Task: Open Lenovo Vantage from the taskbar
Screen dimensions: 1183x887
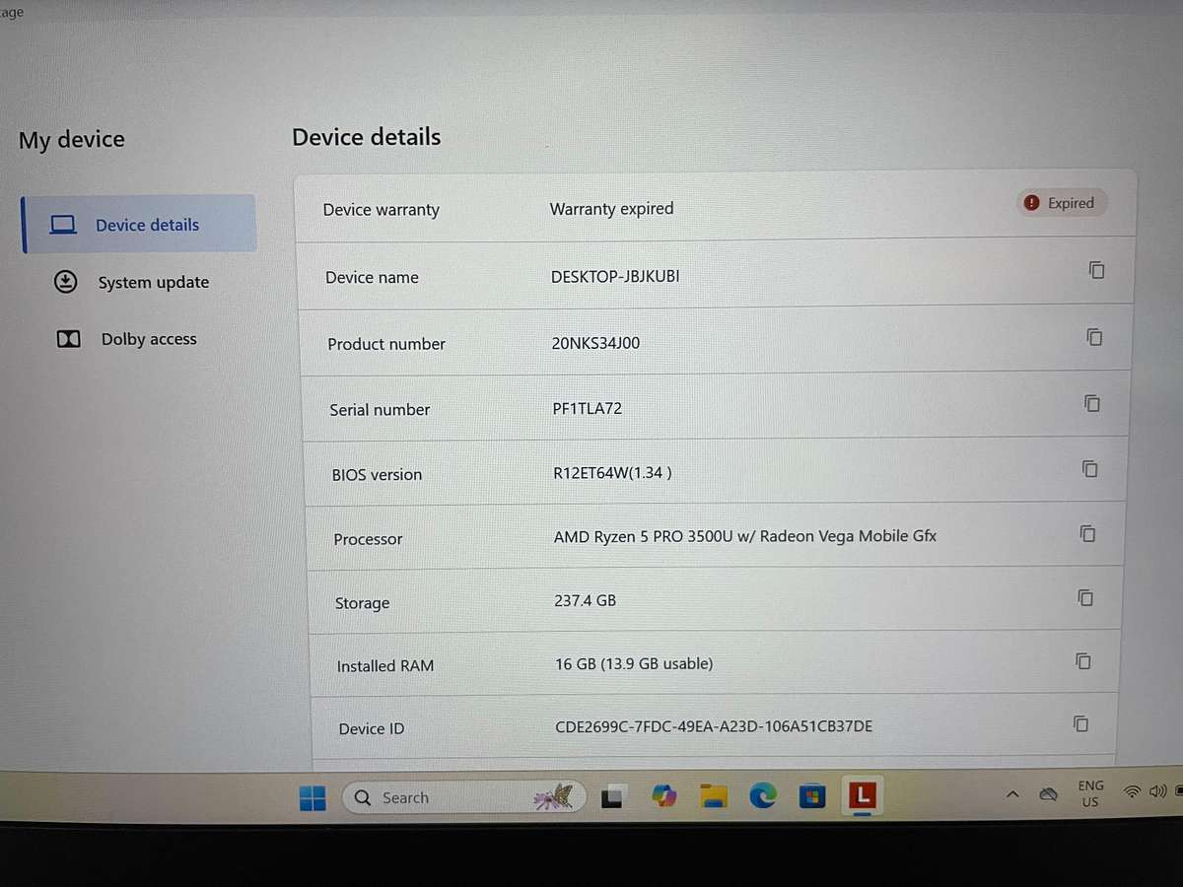Action: coord(862,796)
